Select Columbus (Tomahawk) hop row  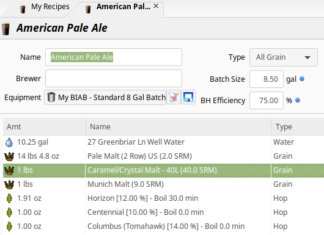[163, 226]
